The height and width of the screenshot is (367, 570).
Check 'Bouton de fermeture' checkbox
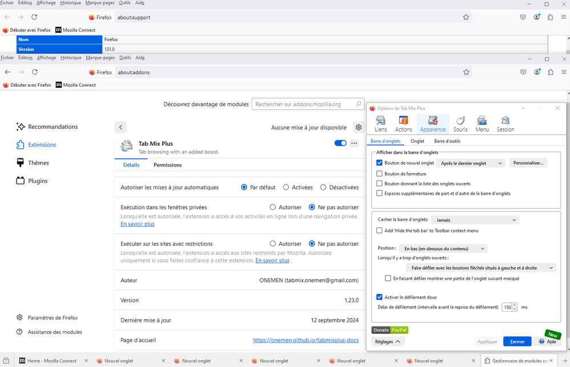[379, 173]
